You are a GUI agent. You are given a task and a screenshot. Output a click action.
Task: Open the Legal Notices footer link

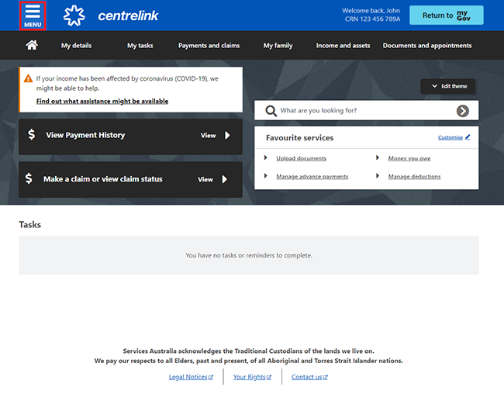click(188, 377)
